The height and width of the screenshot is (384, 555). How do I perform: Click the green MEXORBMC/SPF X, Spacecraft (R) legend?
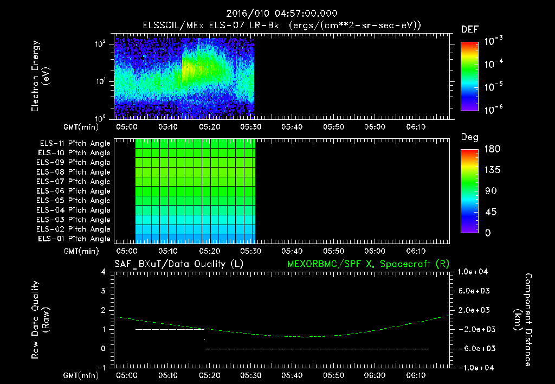point(368,264)
